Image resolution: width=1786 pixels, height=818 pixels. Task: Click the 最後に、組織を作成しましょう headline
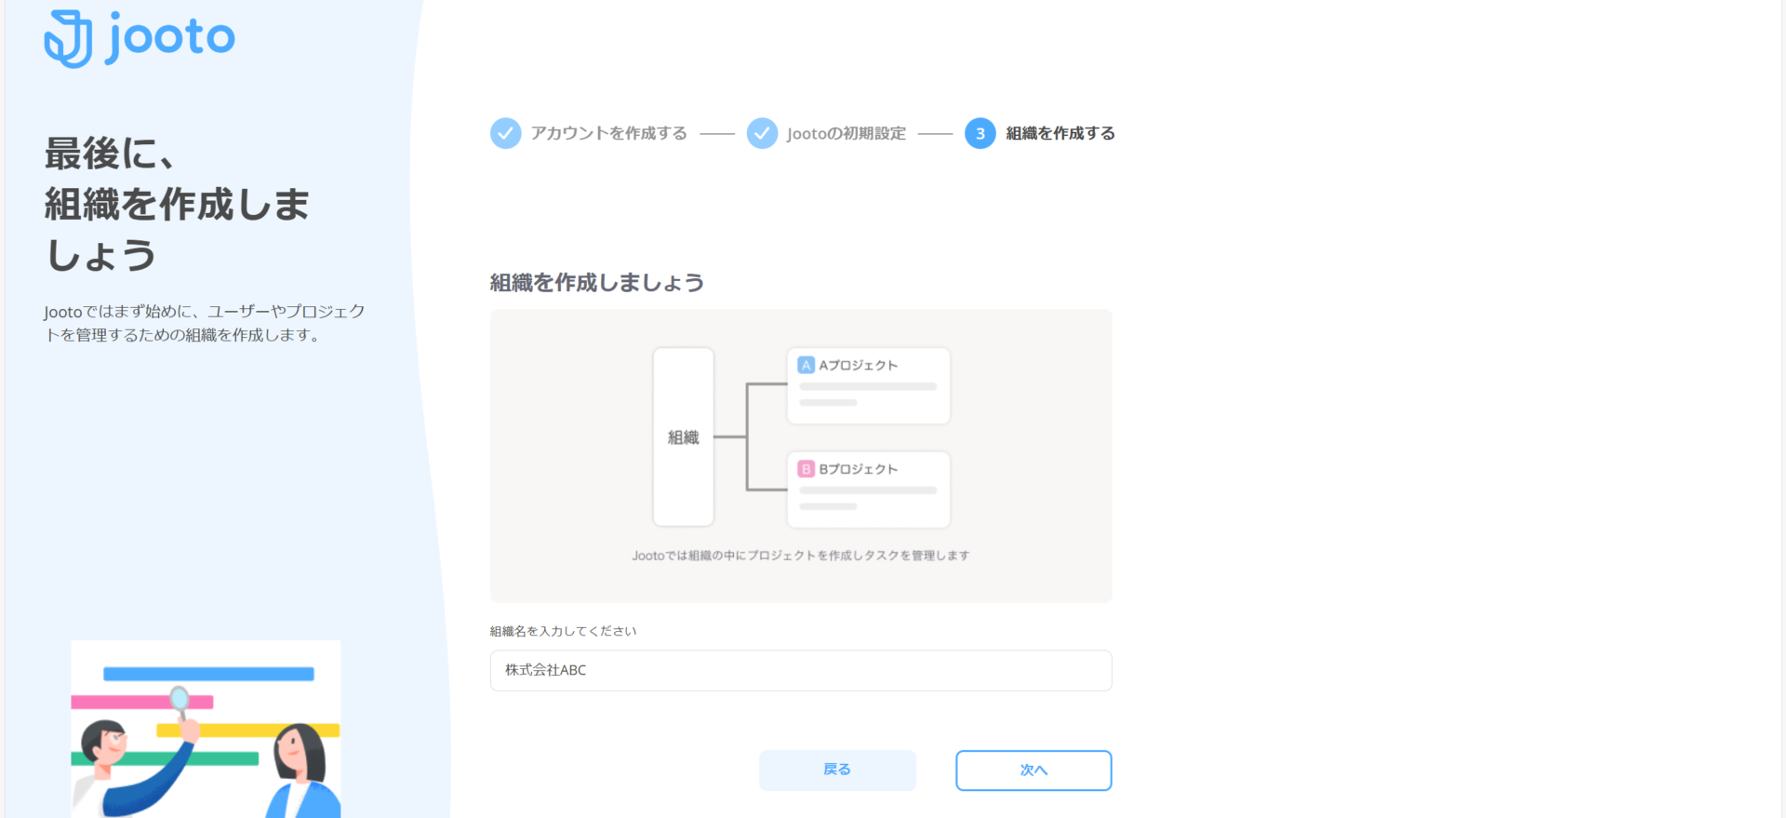pyautogui.click(x=177, y=204)
